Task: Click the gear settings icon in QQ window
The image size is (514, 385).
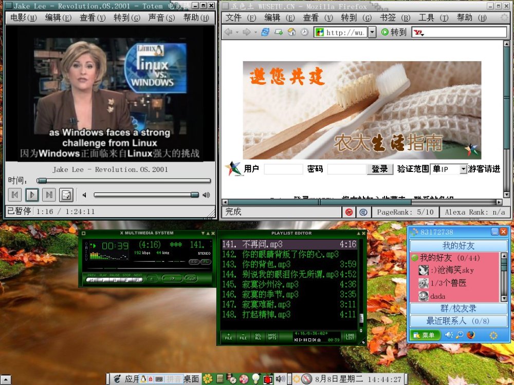Action: point(493,335)
